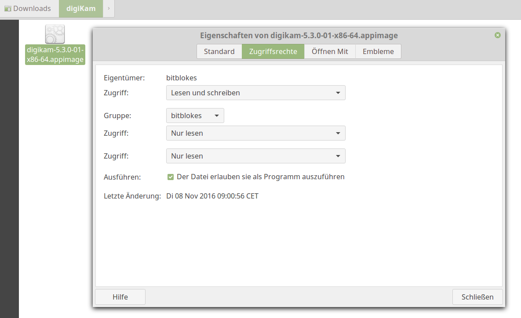This screenshot has height=318, width=521.
Task: Select the digiKam path bar segment
Action: (81, 8)
